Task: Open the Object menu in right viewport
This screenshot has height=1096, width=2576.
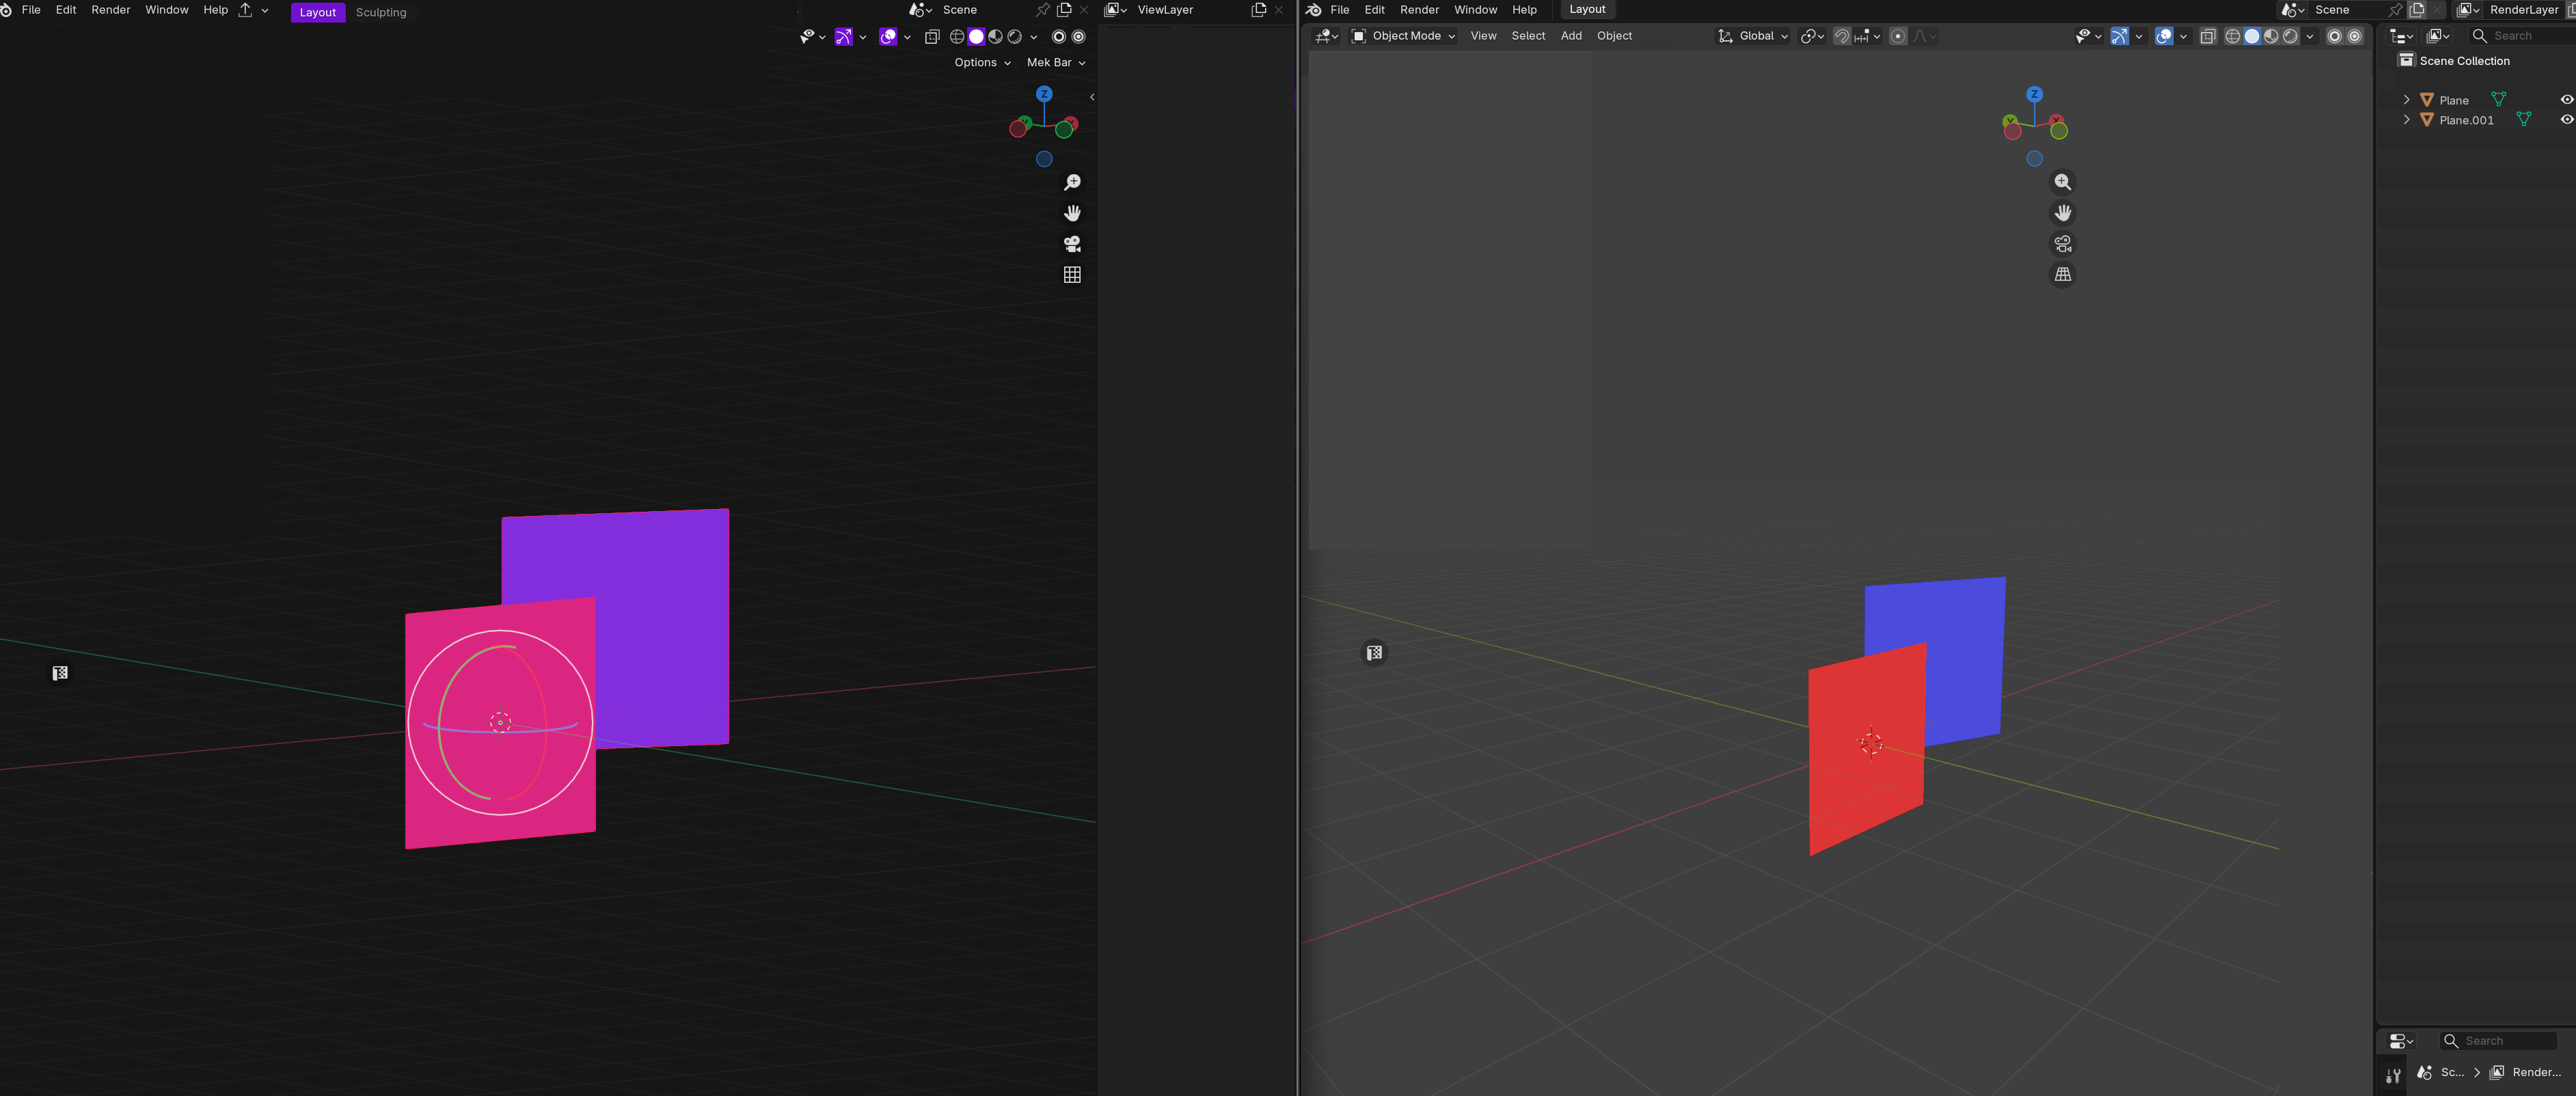Action: (1614, 36)
